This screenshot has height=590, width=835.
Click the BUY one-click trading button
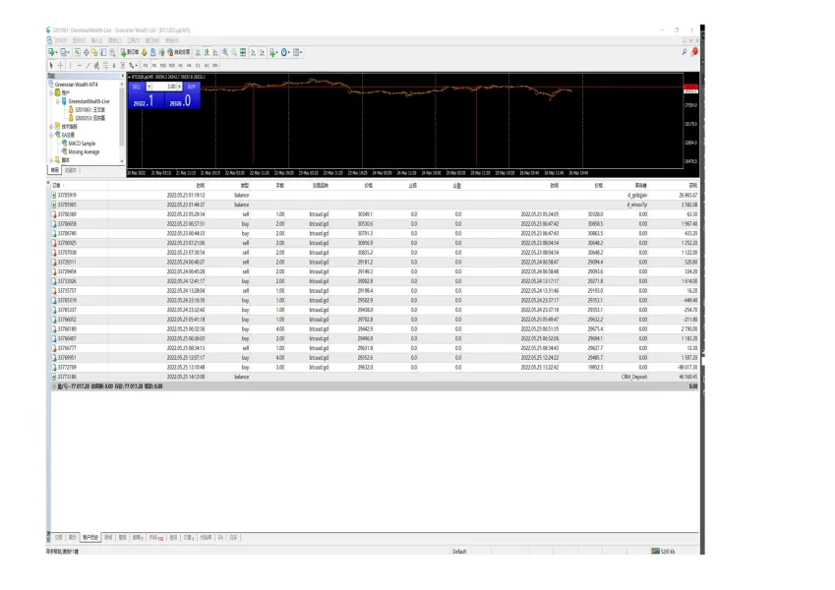tap(192, 87)
